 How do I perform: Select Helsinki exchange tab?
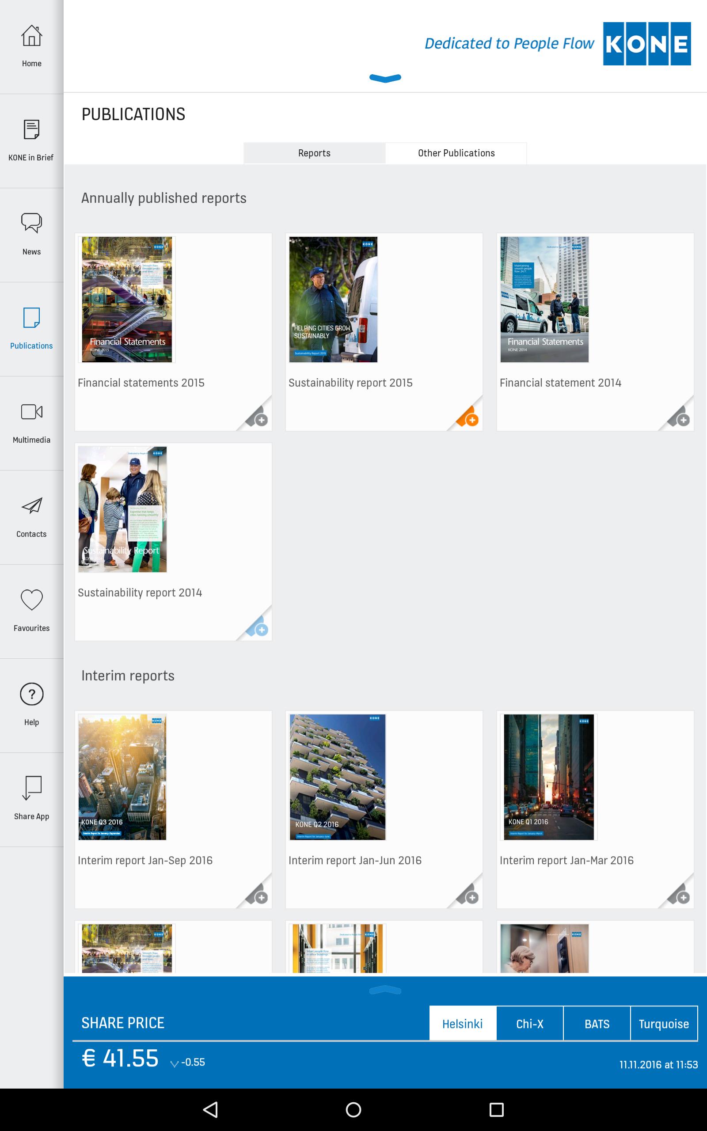tap(463, 1024)
